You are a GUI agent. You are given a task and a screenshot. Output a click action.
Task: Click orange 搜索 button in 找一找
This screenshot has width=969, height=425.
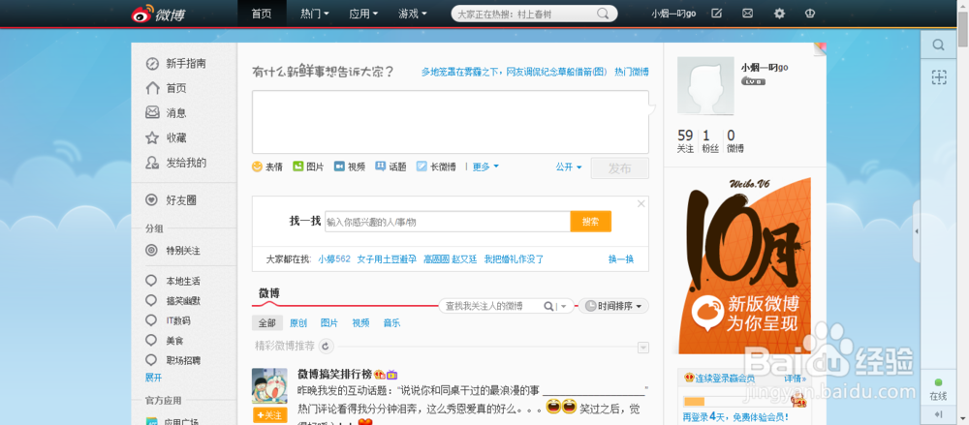point(591,222)
